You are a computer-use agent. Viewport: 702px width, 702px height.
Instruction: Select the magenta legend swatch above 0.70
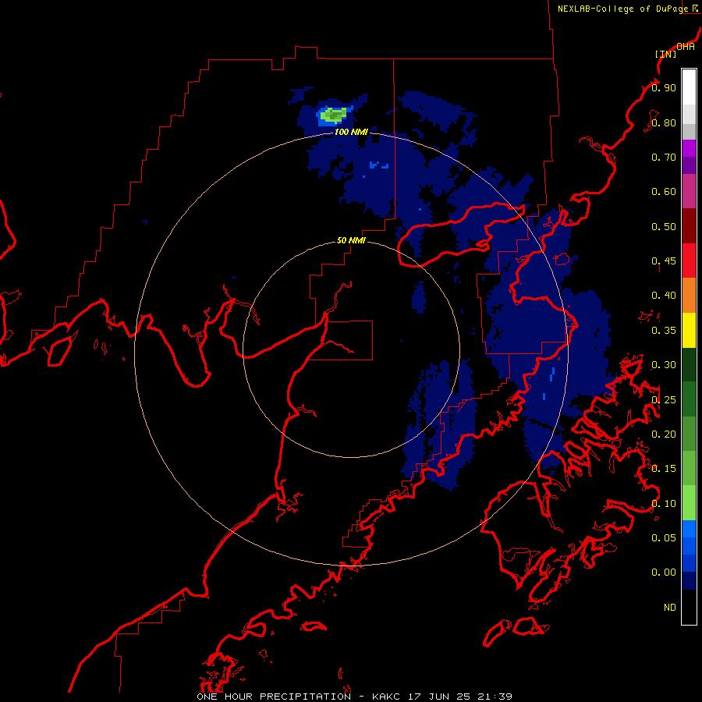pos(689,148)
